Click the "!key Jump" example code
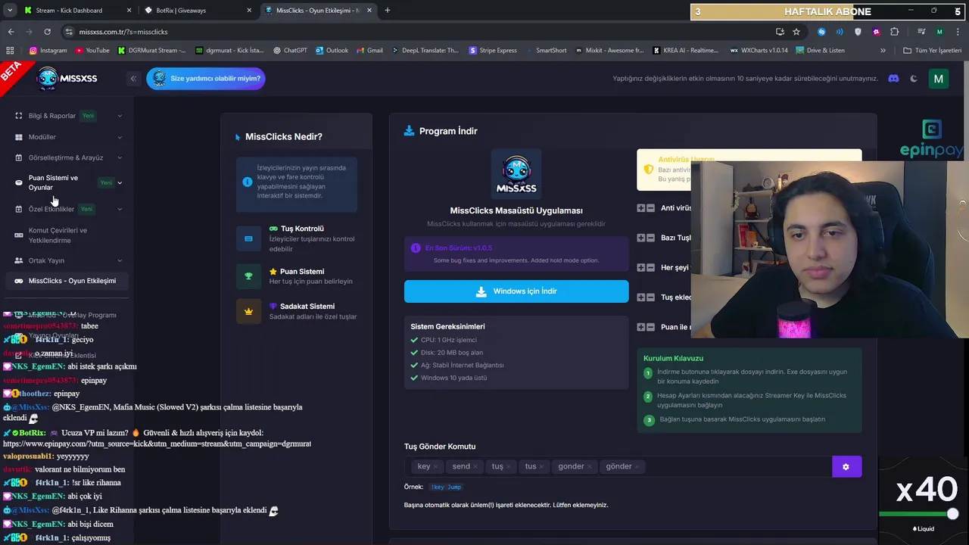This screenshot has height=545, width=969. click(445, 487)
